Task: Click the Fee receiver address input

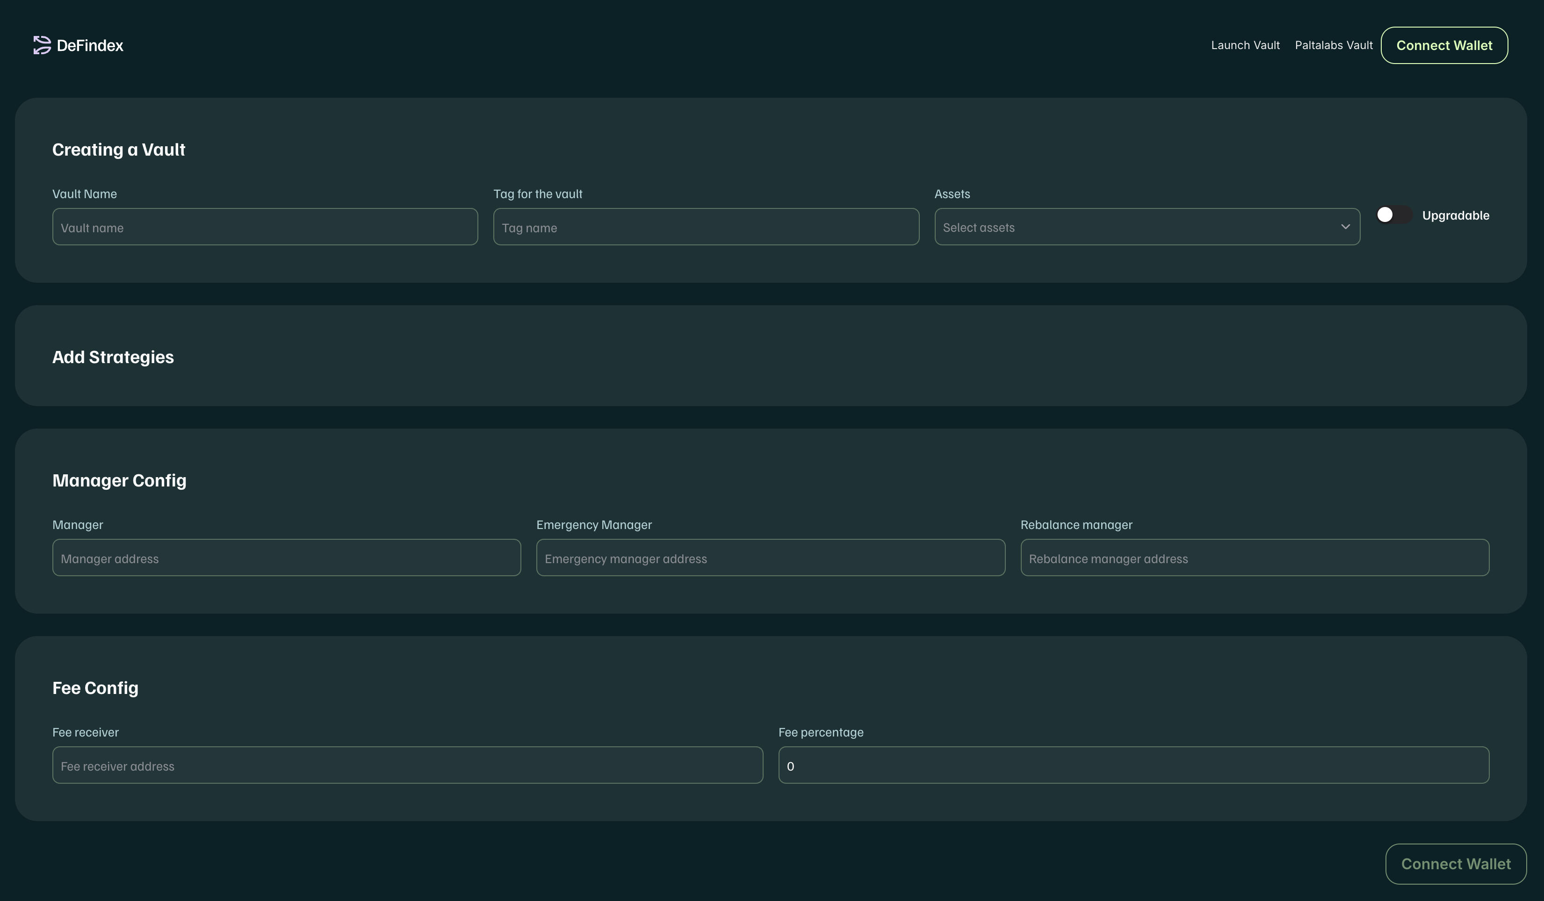Action: [407, 765]
